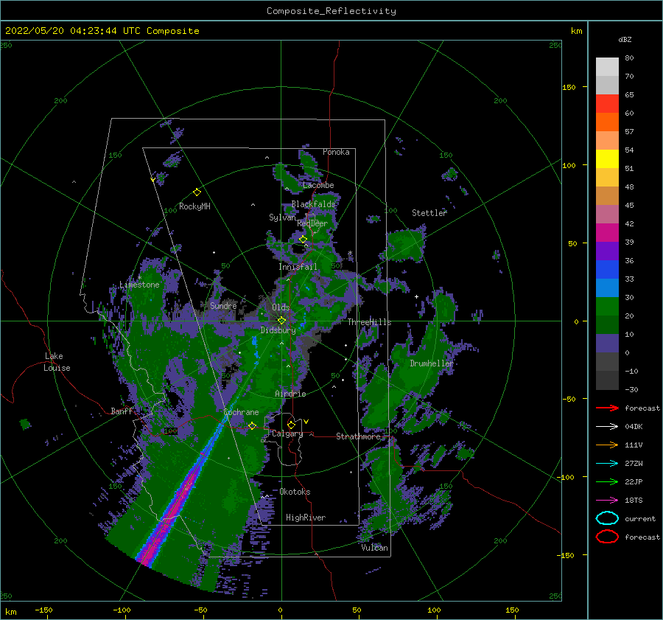Click the purple 36-39 dBZ color swatch

[x=607, y=251]
